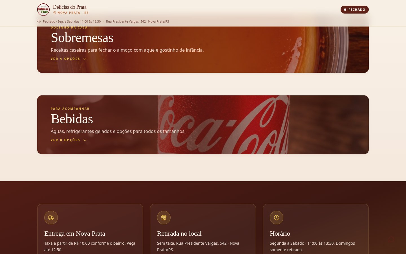Click the Bebidas description about águas and refrigerantes
The width and height of the screenshot is (406, 254).
point(118,131)
